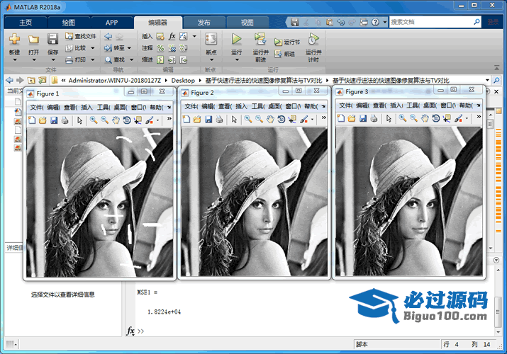The height and width of the screenshot is (354, 507).
Task: Click the 保存 (Save) disk icon
Action: 52,39
